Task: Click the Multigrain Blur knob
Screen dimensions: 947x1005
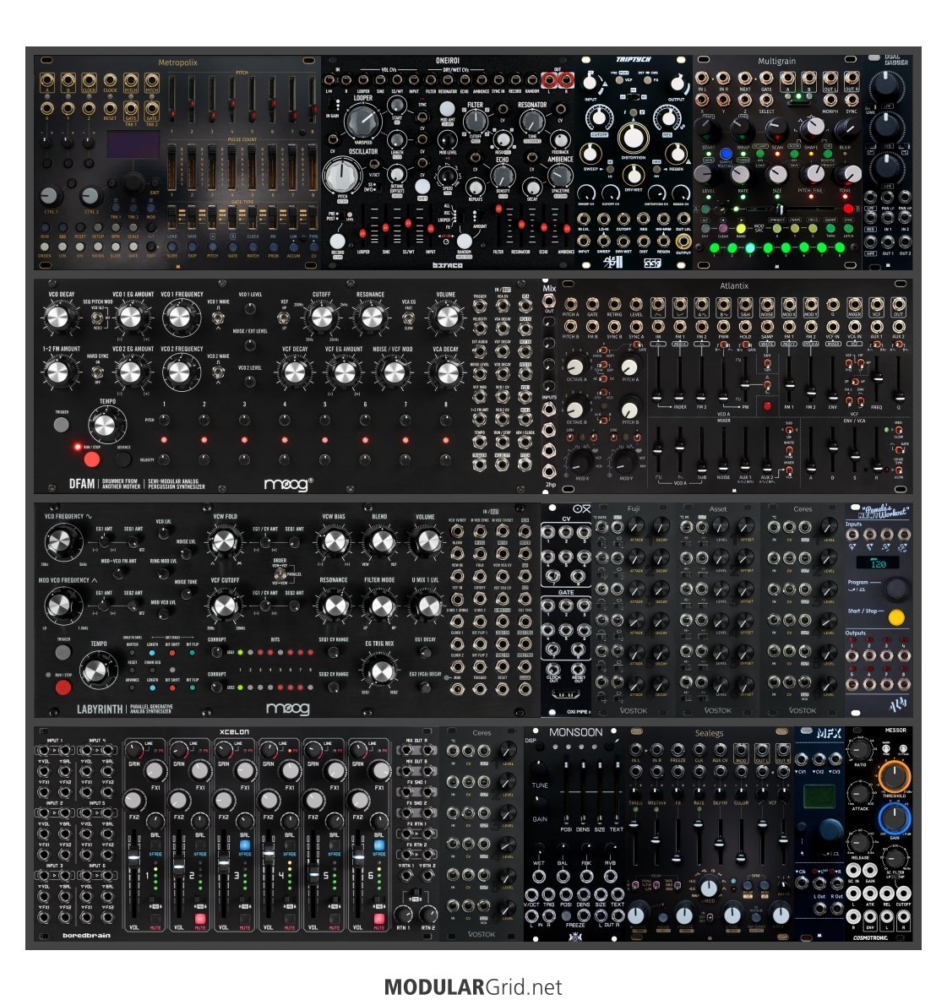Action: tap(846, 130)
